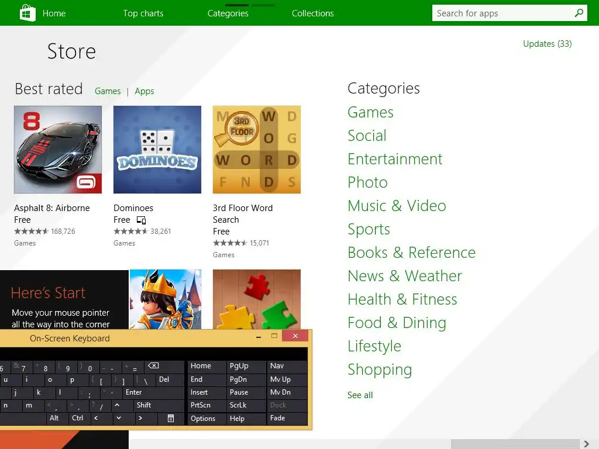The height and width of the screenshot is (449, 599).
Task: Click the Pause key on keyboard
Action: (x=246, y=392)
